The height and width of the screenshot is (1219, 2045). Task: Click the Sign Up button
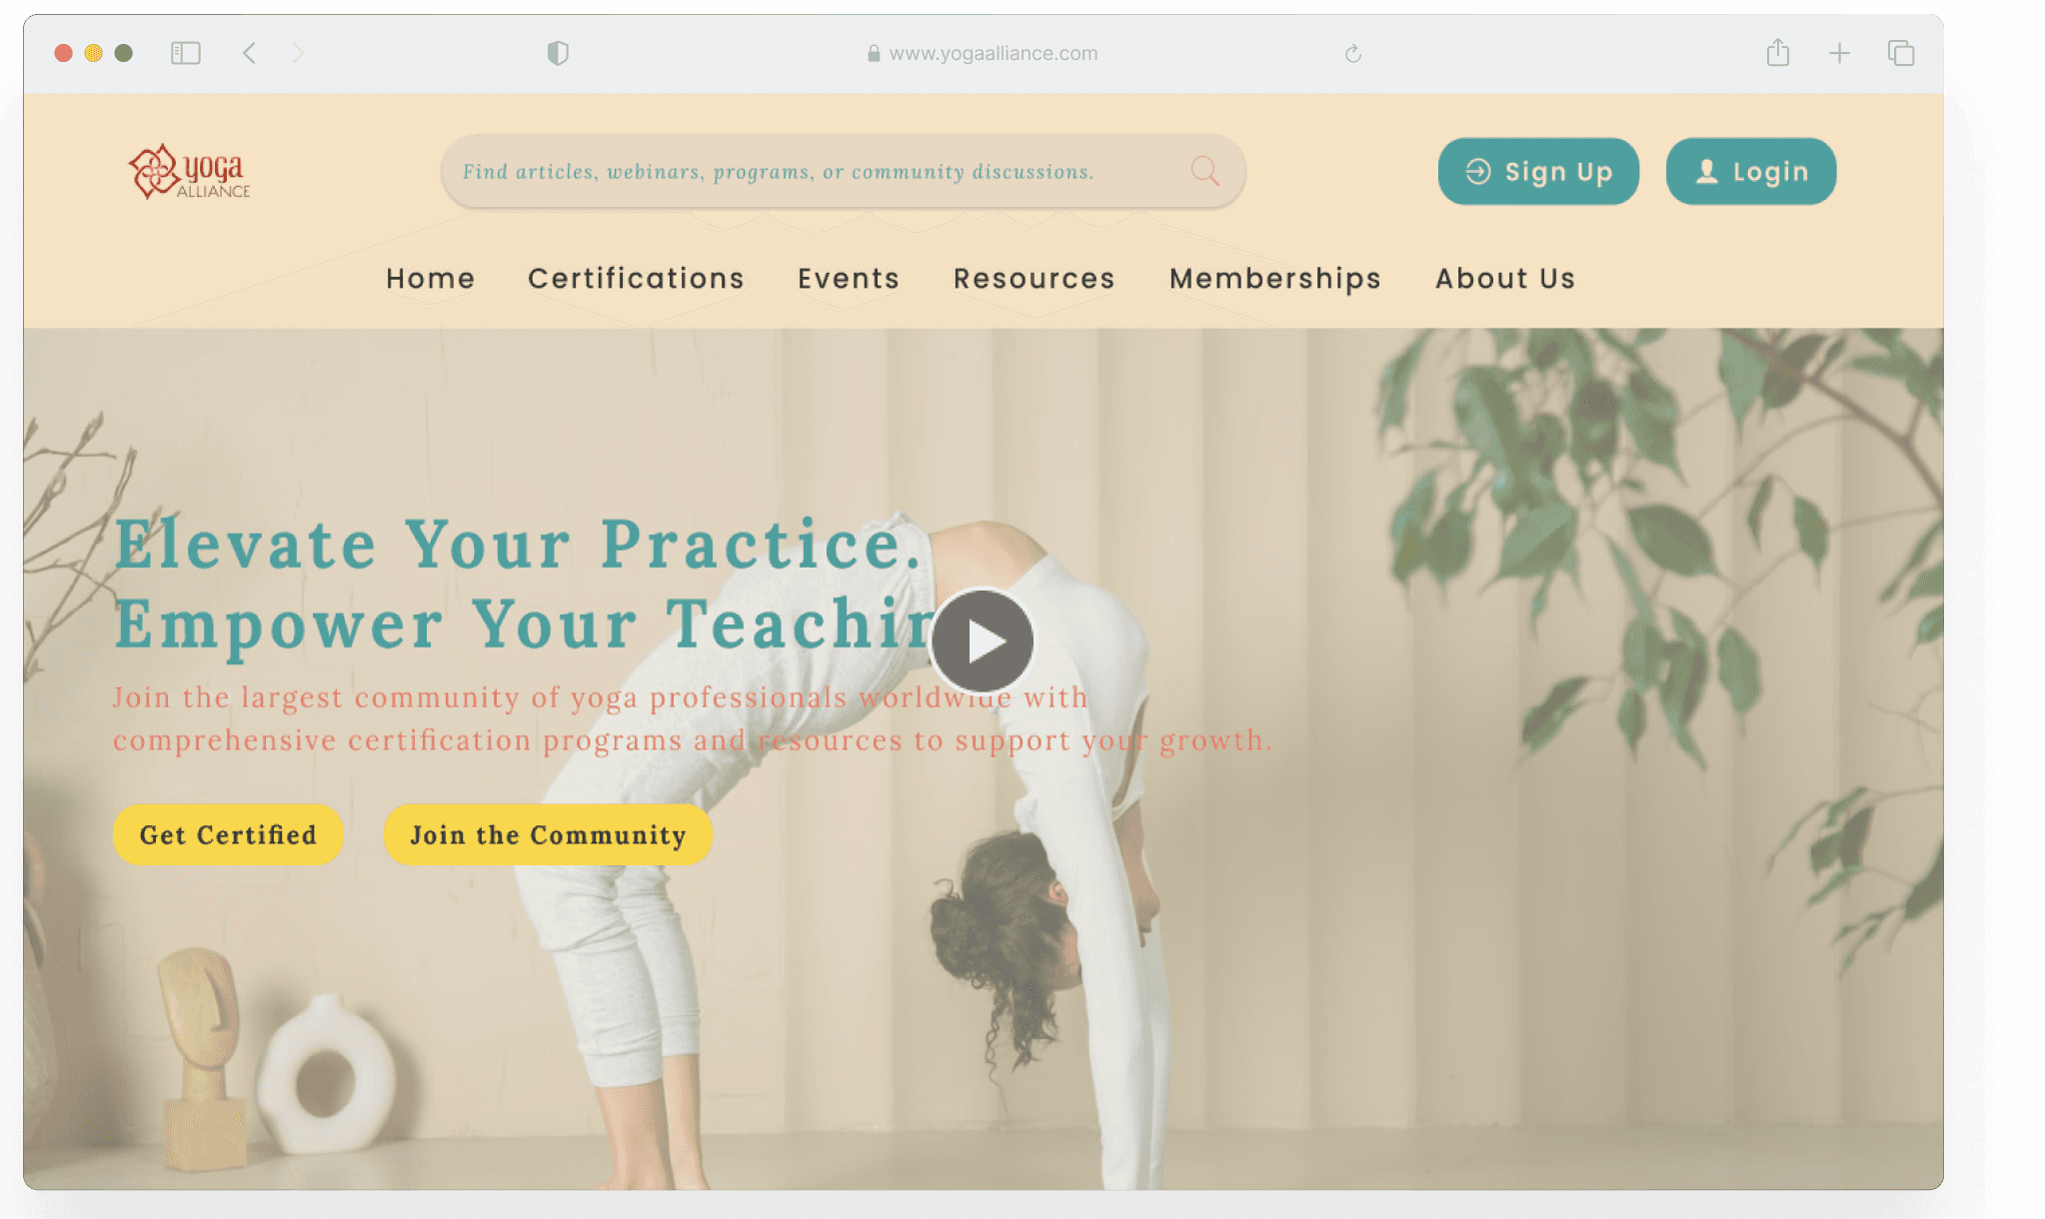1538,172
